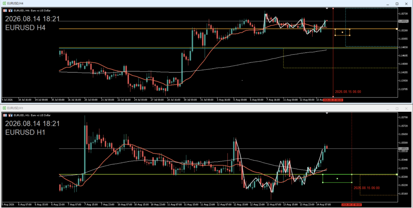Click the chart shift triangle on H1 chart
This screenshot has height=208, width=413.
point(327,113)
